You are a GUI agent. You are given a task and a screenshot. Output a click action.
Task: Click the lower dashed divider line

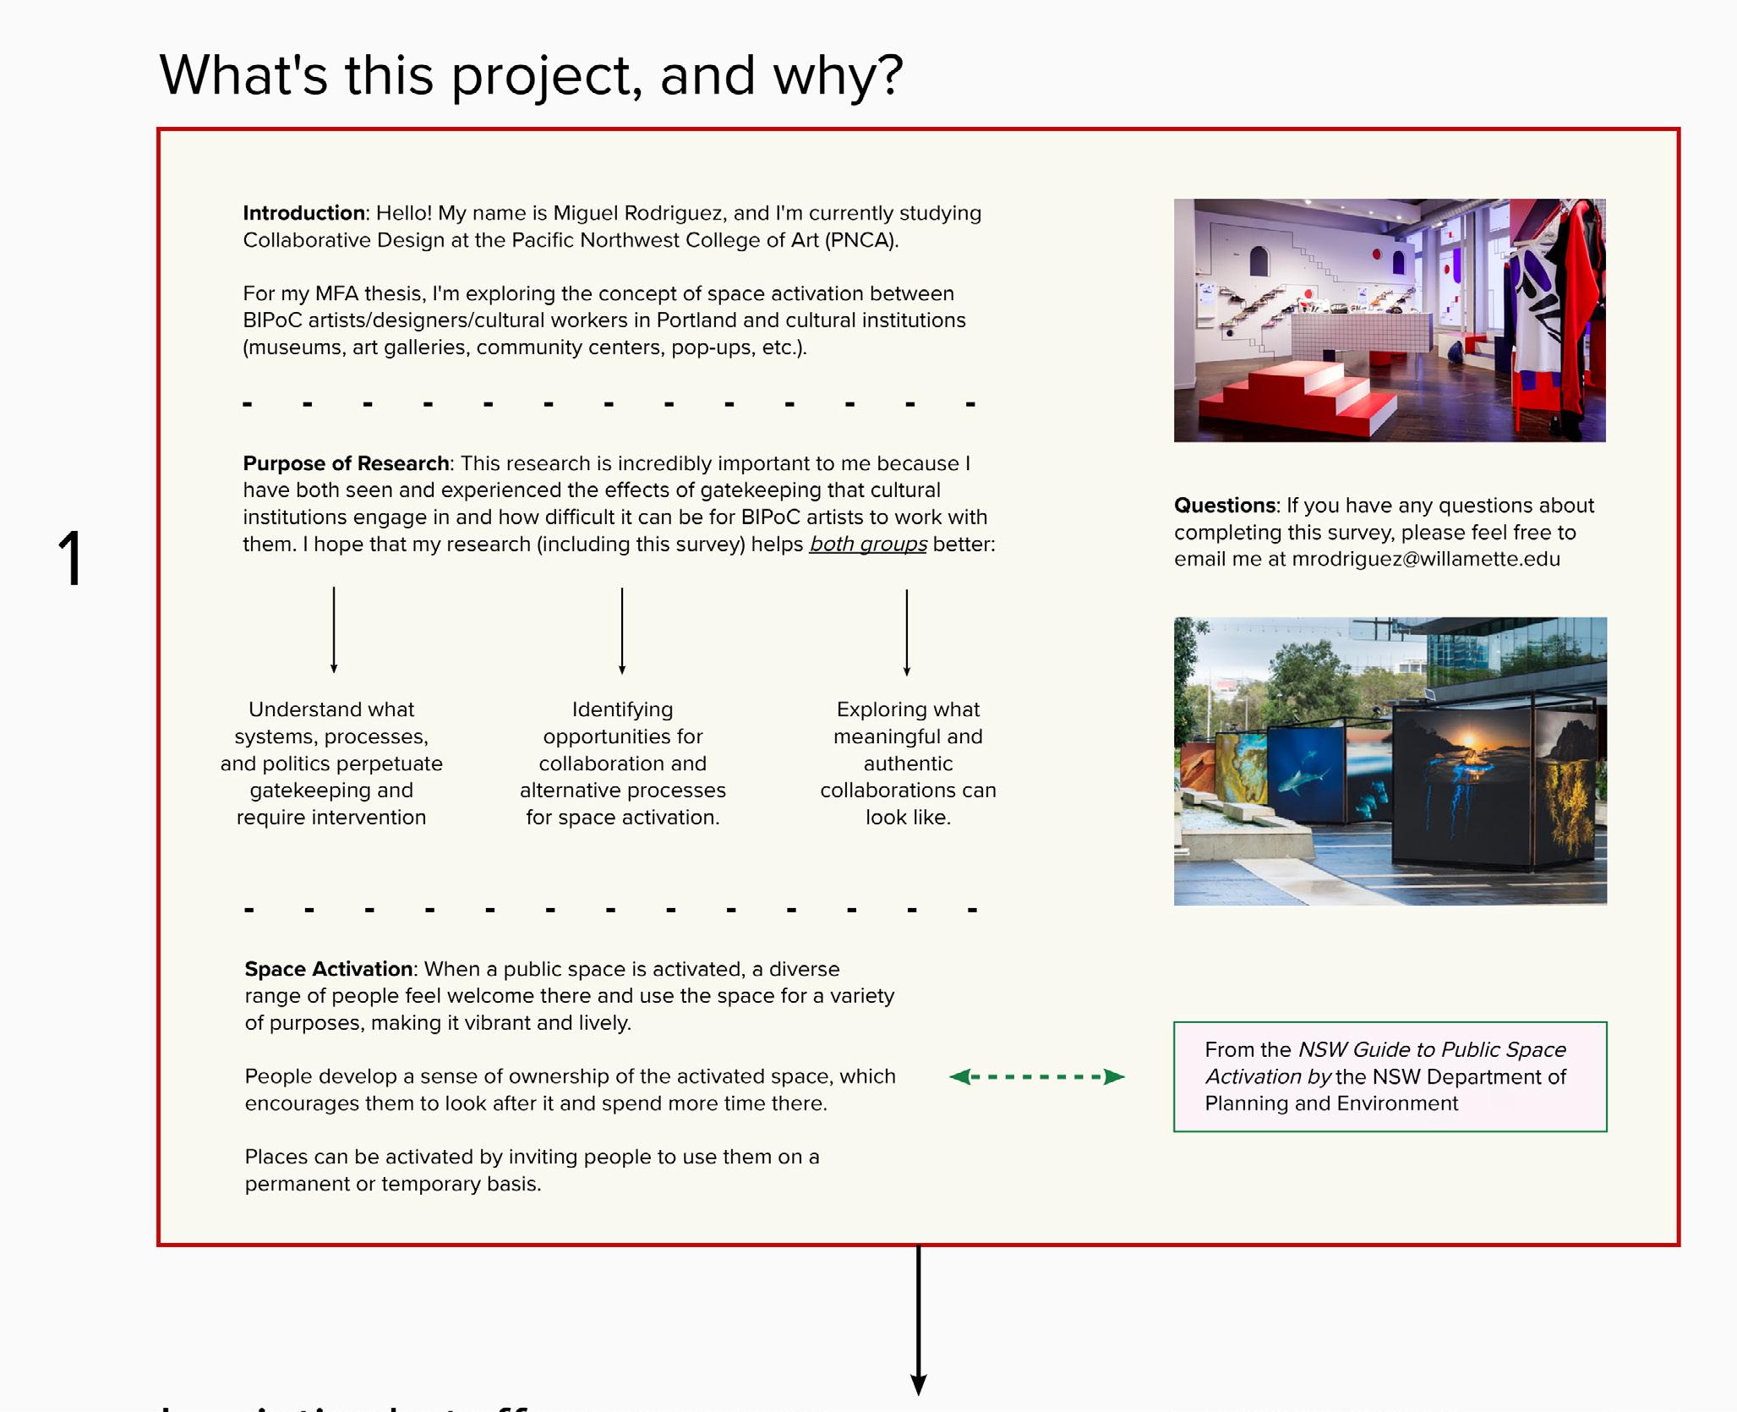(610, 911)
